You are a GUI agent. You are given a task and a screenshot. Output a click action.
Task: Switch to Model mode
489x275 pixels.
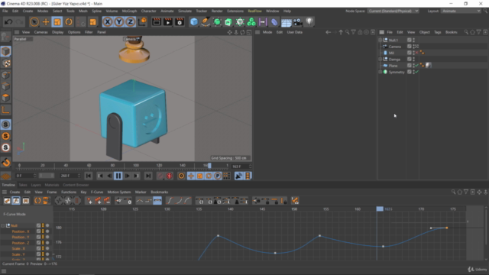[5, 51]
